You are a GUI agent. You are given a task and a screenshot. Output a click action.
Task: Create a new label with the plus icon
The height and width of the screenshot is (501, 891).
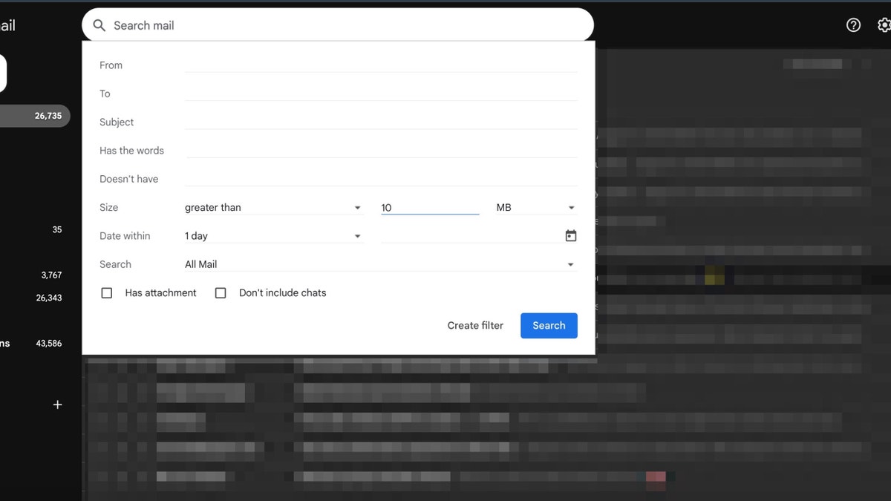pos(57,405)
